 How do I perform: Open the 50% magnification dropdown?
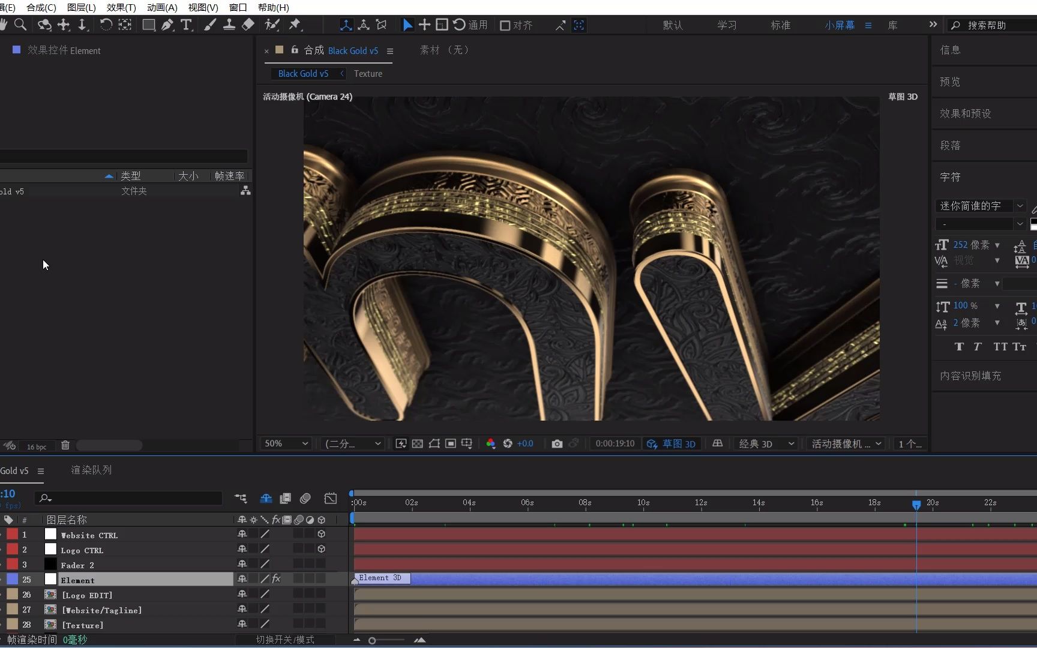[286, 443]
